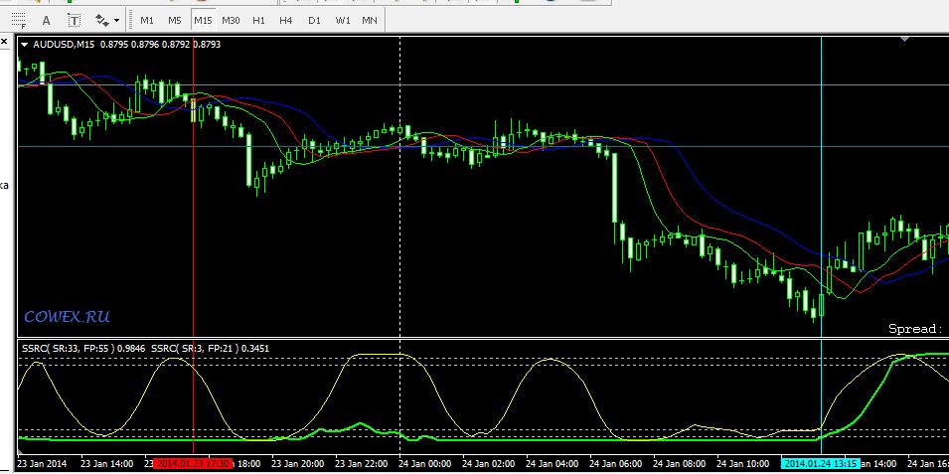Switch to M5 timeframe

[x=174, y=20]
